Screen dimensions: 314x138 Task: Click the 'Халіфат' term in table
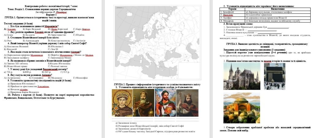click(x=228, y=18)
